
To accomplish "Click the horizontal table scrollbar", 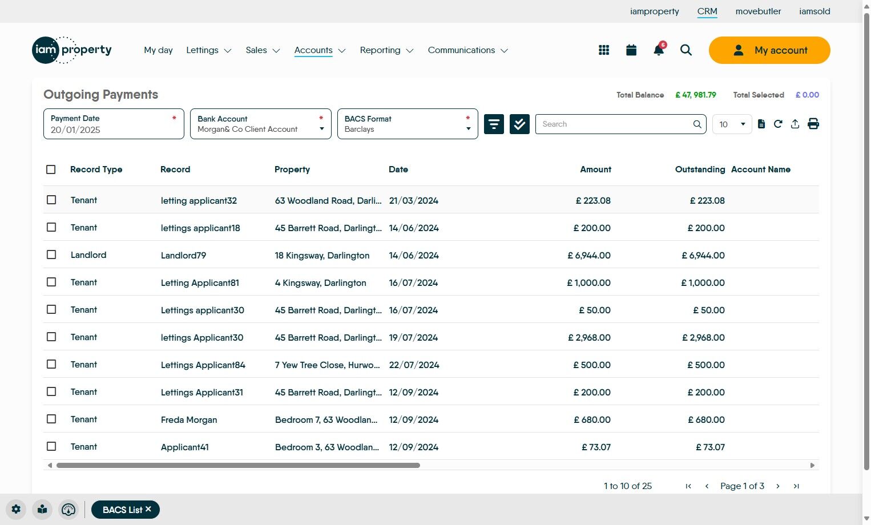I will [238, 465].
